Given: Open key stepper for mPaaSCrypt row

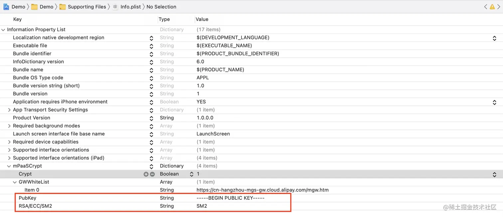Looking at the screenshot, I should 151,166.
